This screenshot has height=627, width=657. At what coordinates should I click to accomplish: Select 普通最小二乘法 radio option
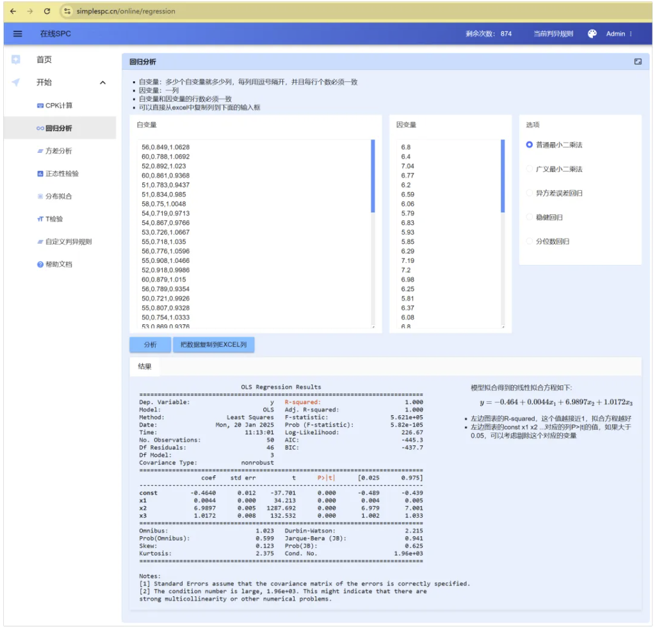coord(530,145)
